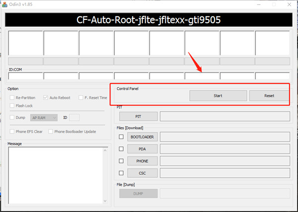Screen dimensions: 298x212
Task: Click the Reset button in Control Panel
Action: 269,96
